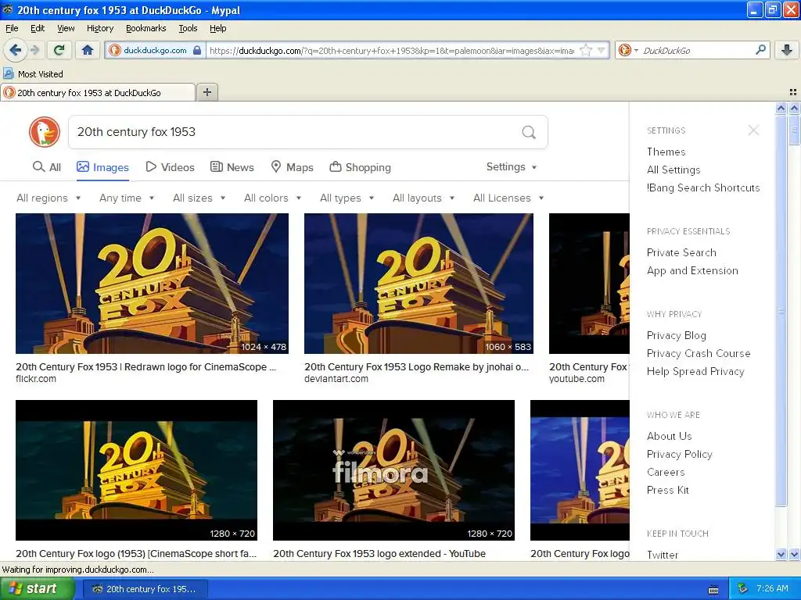Viewport: 801px width, 600px height.
Task: Open the Downloads arrow button
Action: click(x=787, y=50)
